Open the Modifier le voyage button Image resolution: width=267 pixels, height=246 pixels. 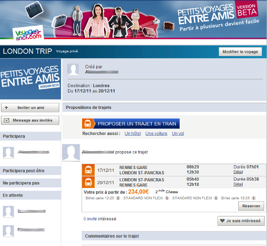click(240, 52)
